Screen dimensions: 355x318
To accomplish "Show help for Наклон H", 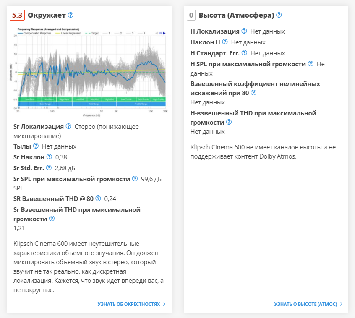I will pyautogui.click(x=225, y=42).
